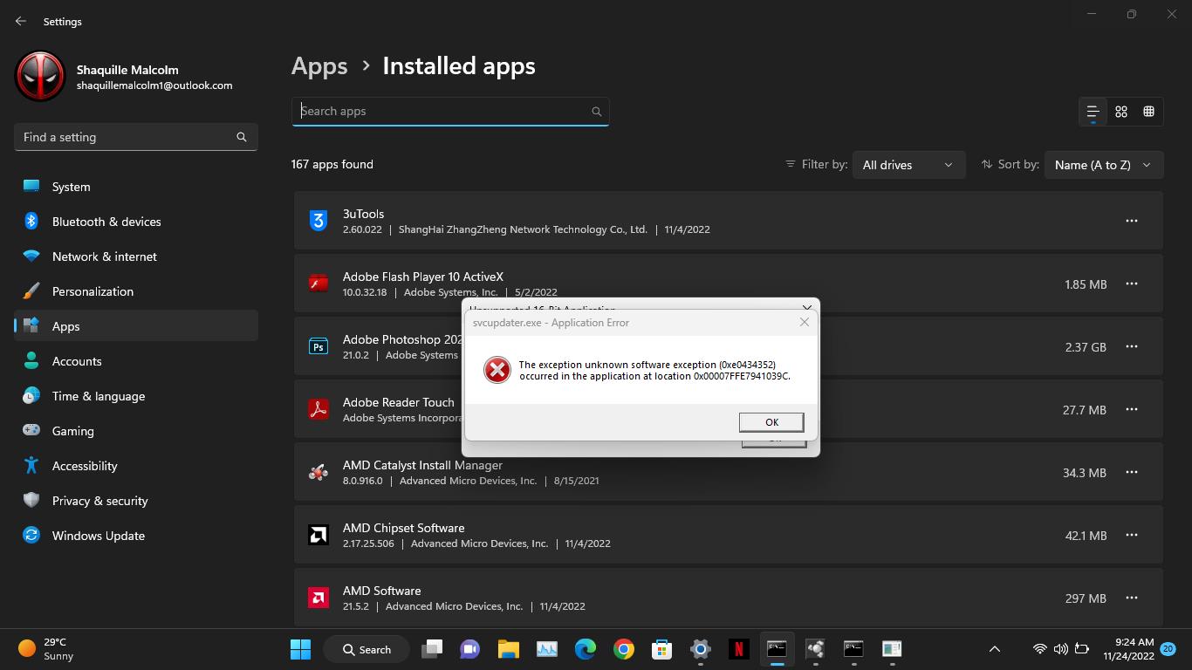The width and height of the screenshot is (1192, 670).
Task: Switch to grid view layout icon
Action: [x=1121, y=112]
